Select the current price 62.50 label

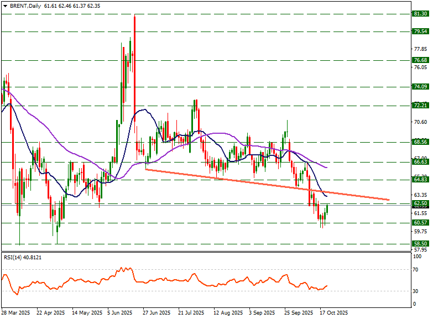pos(420,203)
